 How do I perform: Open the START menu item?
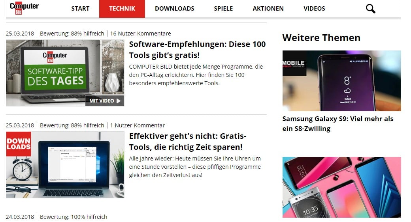click(80, 9)
